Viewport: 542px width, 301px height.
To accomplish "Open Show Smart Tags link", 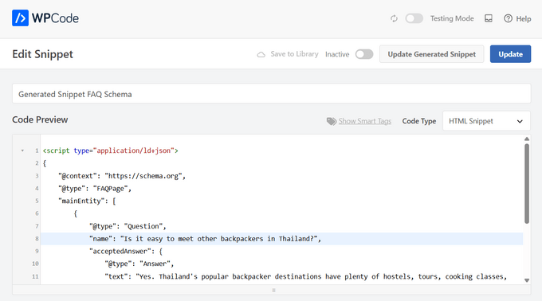I will pyautogui.click(x=365, y=121).
